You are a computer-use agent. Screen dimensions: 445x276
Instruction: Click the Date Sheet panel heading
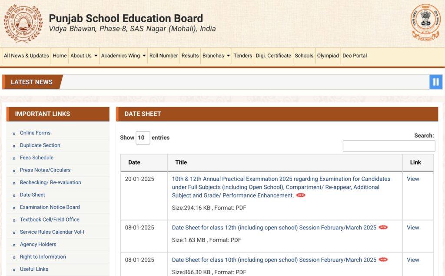pos(277,114)
